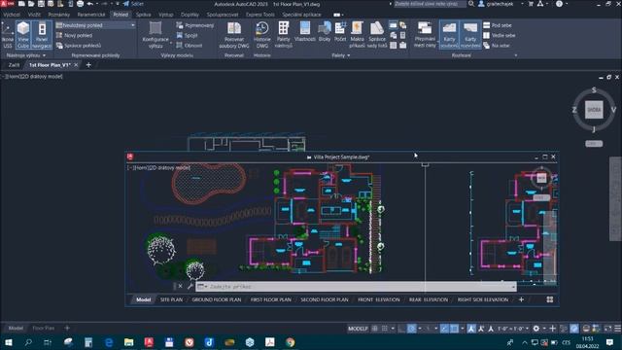The height and width of the screenshot is (350, 622).
Task: Click the Ikona USS icon
Action: click(7, 35)
